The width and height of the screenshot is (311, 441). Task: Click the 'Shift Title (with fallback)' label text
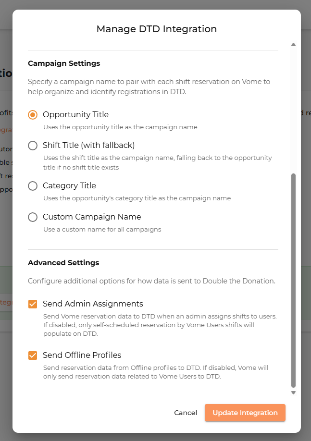pyautogui.click(x=88, y=145)
